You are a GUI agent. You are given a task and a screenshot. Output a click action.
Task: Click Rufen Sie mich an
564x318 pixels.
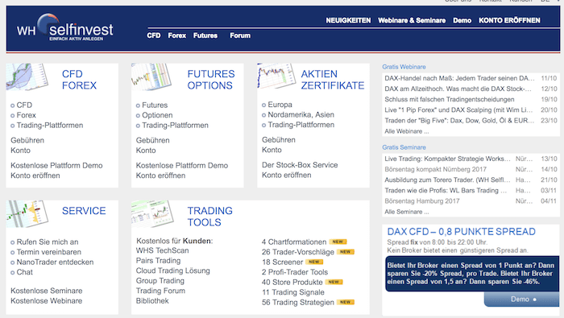[x=47, y=242]
